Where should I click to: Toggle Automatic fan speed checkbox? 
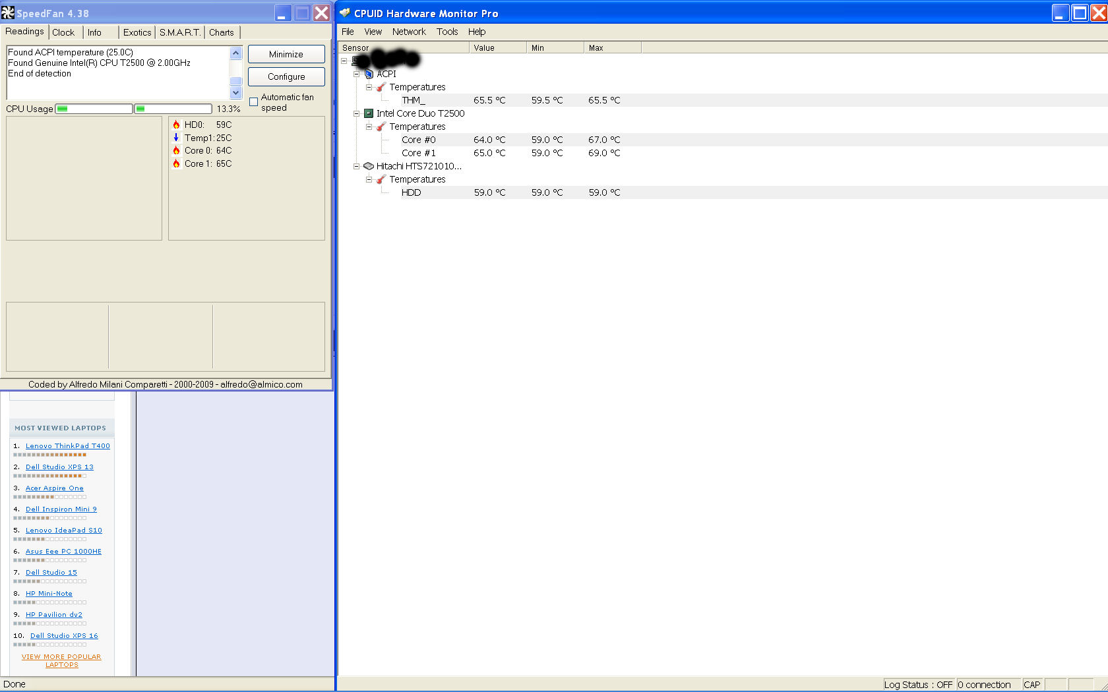point(253,102)
